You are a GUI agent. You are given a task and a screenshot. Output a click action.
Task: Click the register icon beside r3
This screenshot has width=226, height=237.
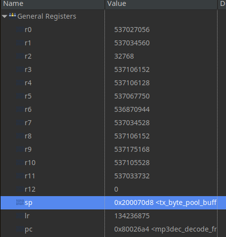tap(20, 69)
